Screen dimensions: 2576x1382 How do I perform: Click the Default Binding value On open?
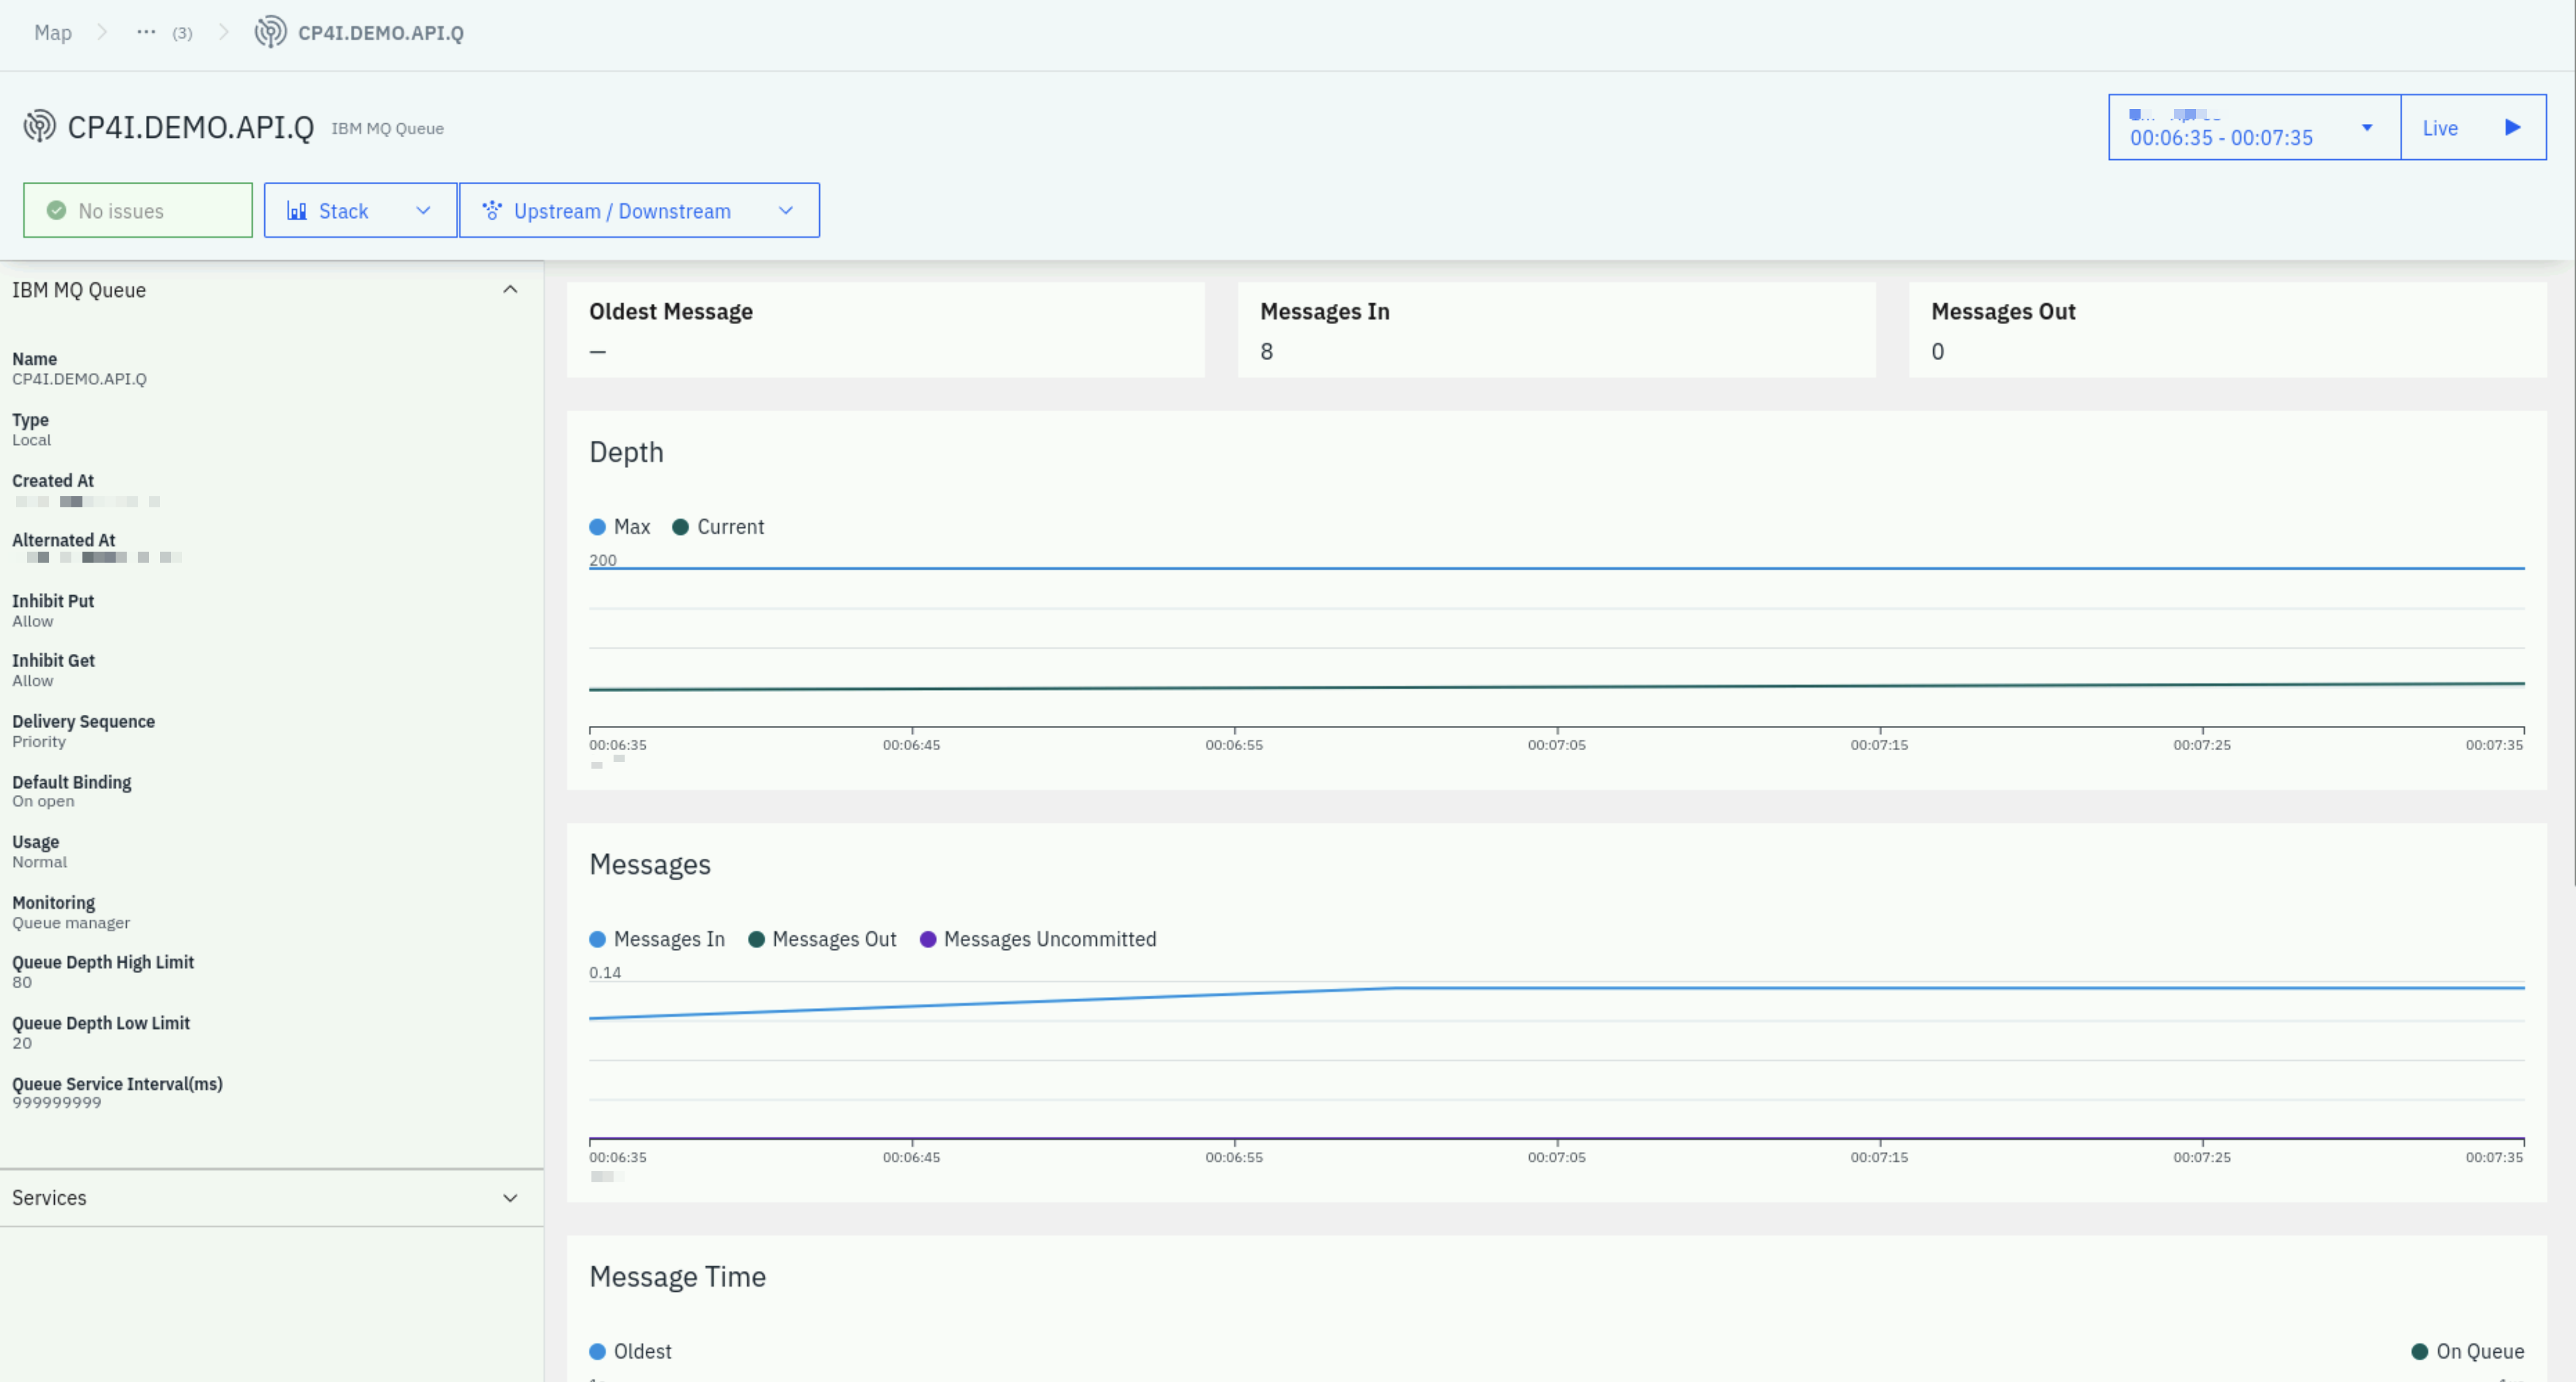(43, 801)
